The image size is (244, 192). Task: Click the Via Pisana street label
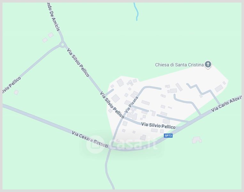point(131,105)
